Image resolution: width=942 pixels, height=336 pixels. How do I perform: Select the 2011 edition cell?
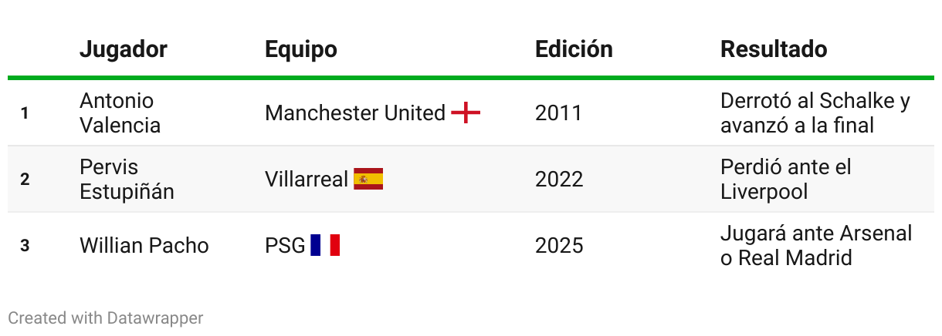pyautogui.click(x=558, y=113)
